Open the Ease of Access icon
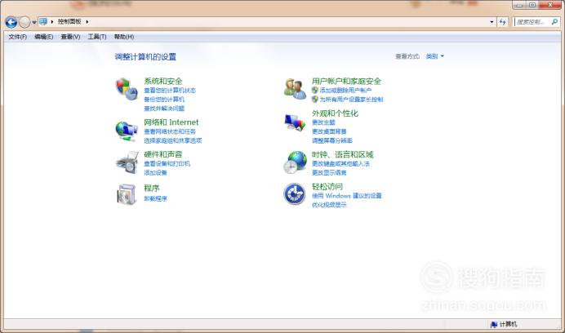Screen dimensions: 565x333 point(295,194)
